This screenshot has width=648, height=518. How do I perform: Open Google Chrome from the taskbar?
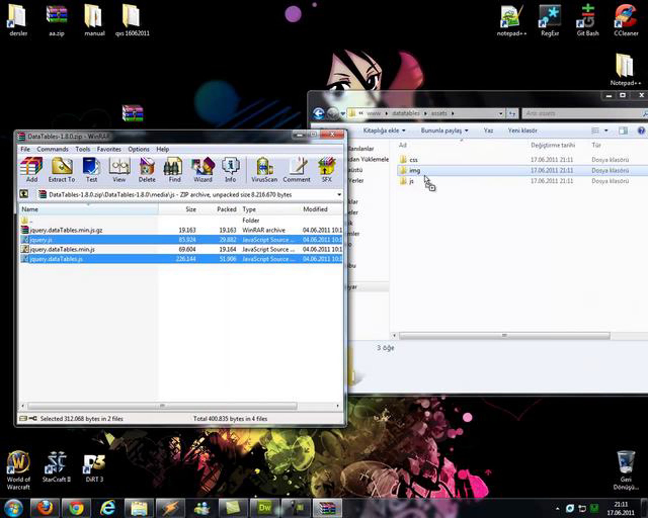76,508
